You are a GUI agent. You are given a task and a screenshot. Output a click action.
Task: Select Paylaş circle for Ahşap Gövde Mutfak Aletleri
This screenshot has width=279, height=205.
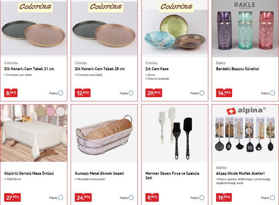(x=272, y=198)
